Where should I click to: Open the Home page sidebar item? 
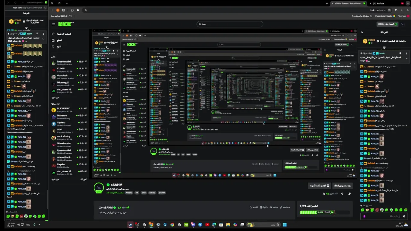[62, 34]
